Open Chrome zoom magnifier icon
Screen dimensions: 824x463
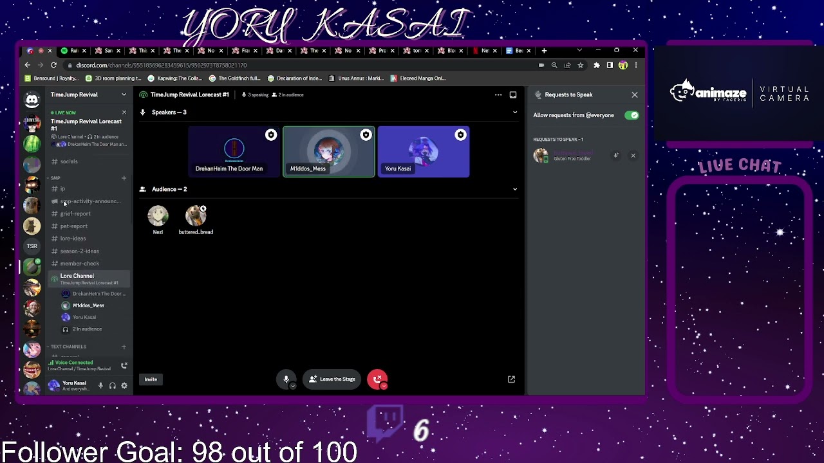click(x=554, y=65)
